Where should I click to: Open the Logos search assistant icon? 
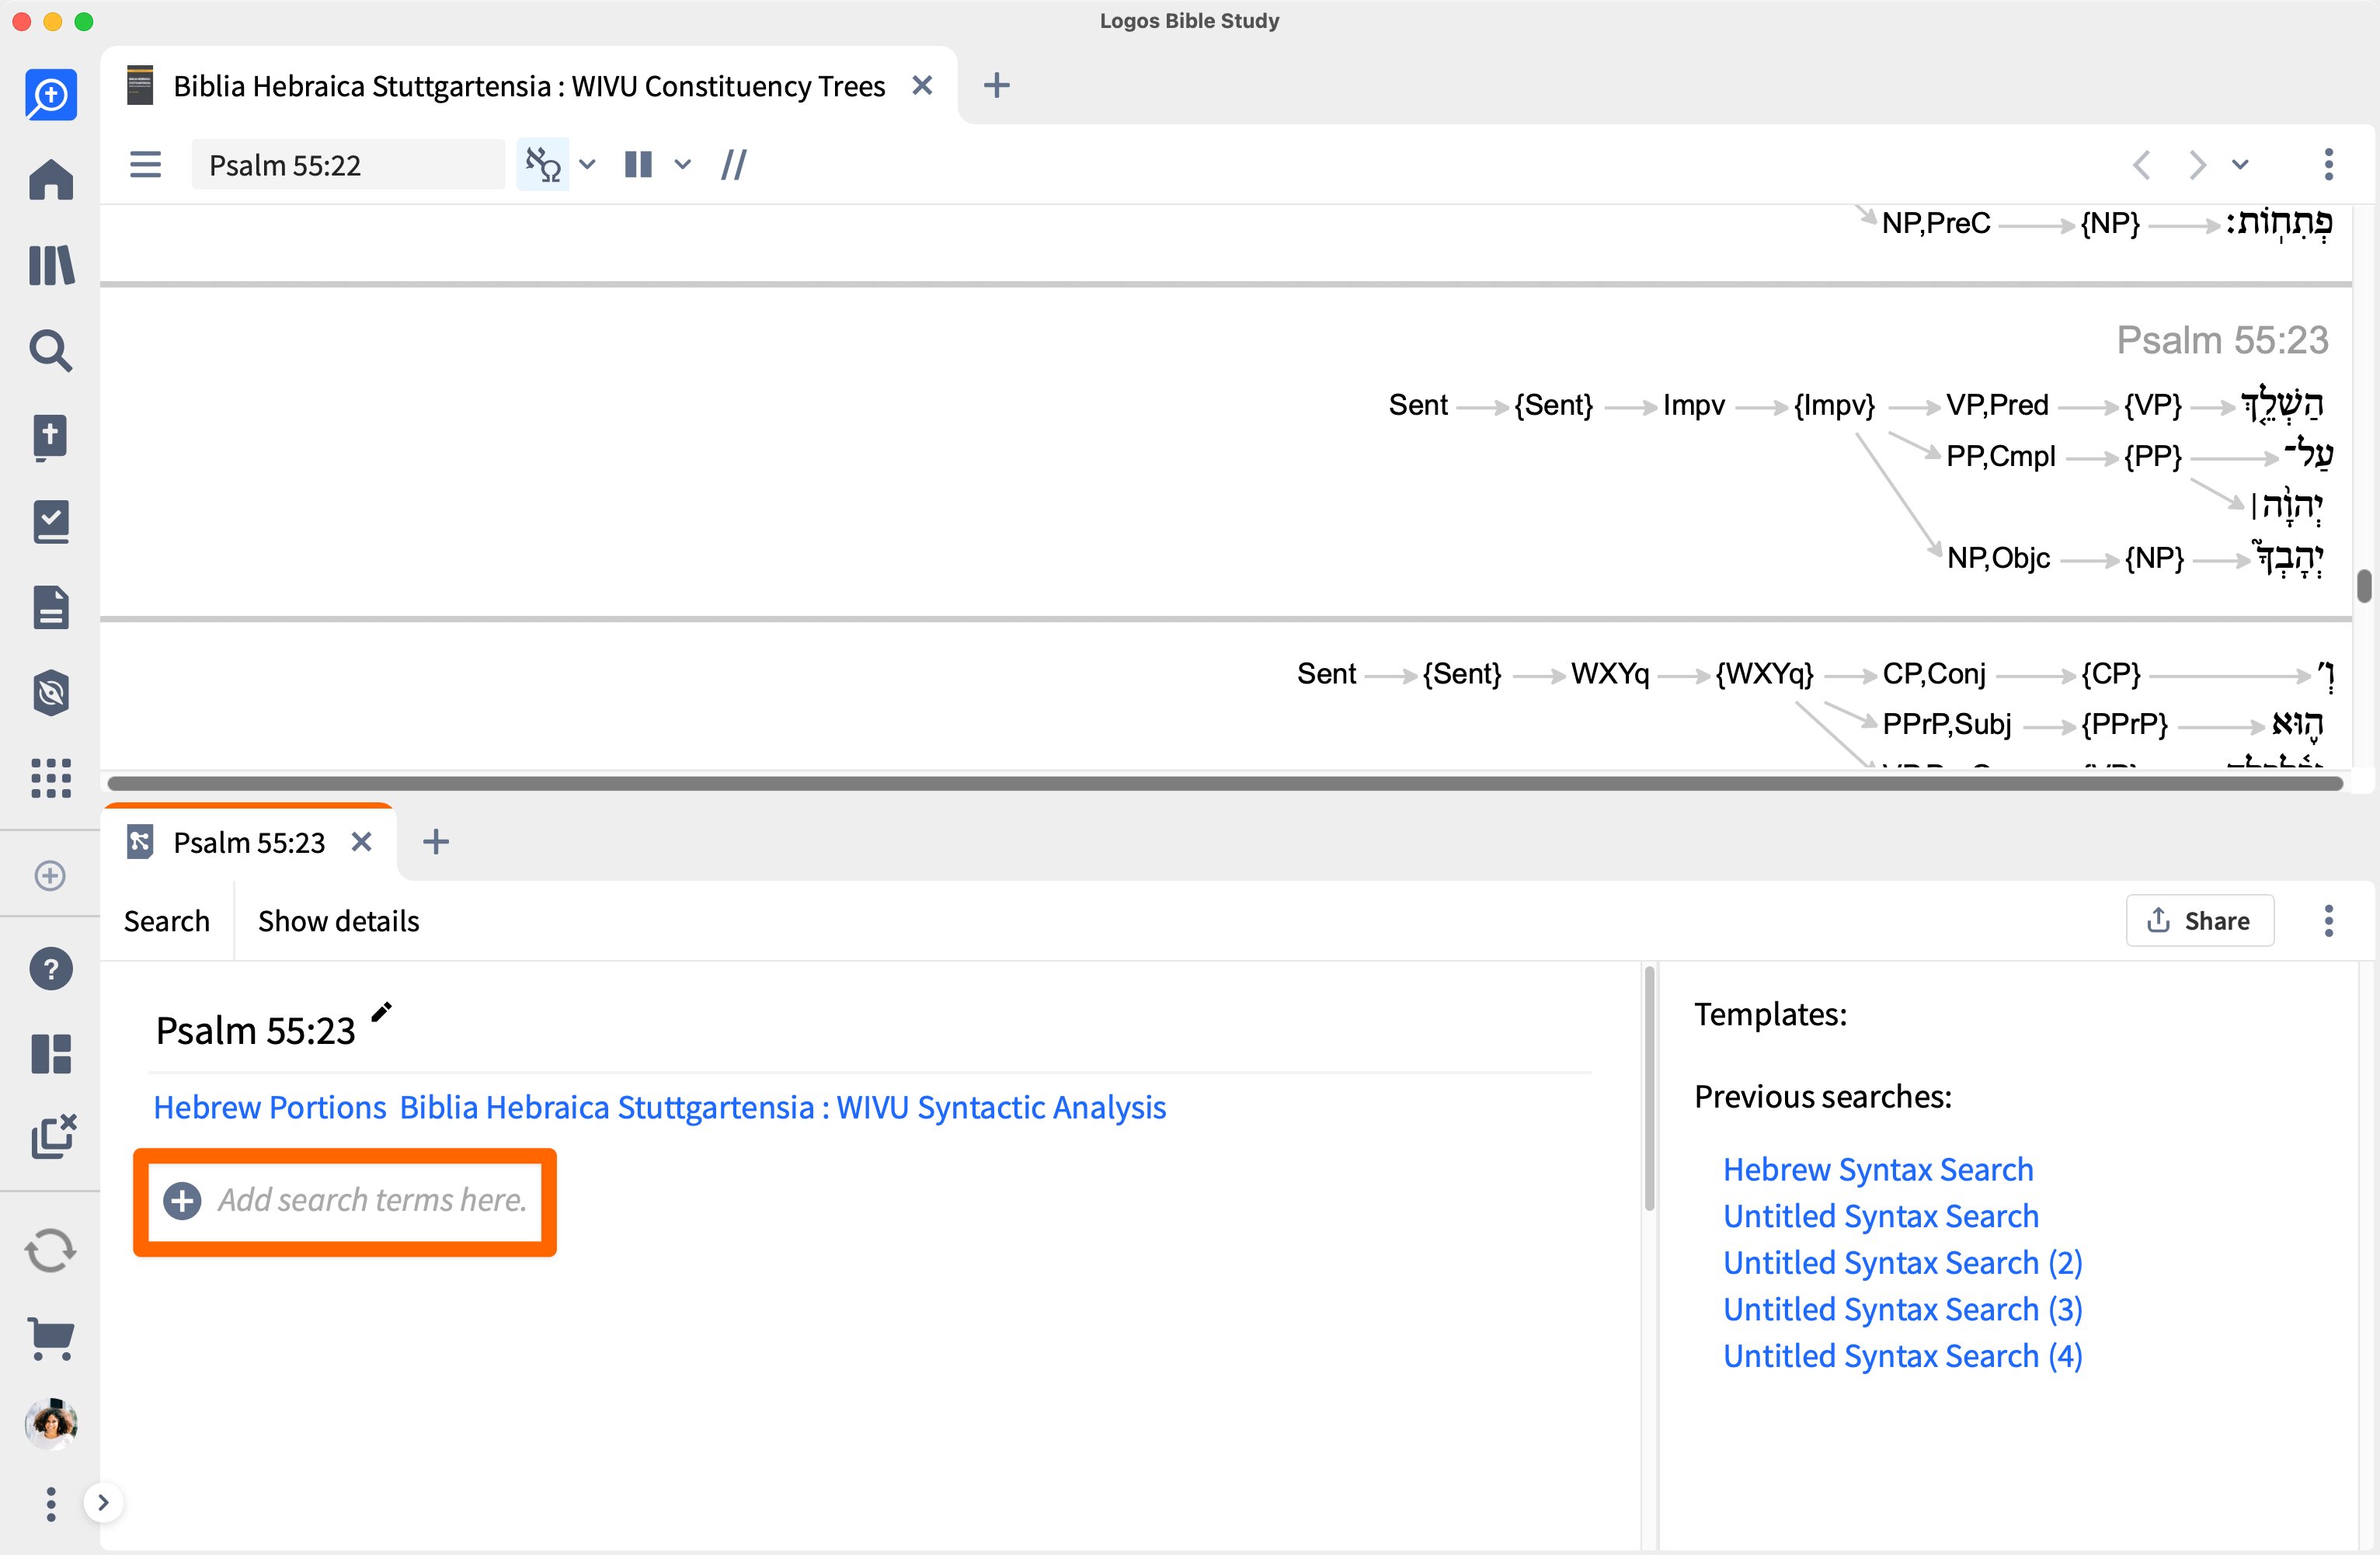point(51,95)
